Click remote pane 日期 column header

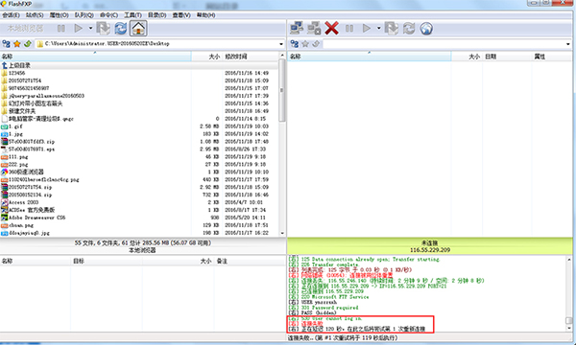tap(507, 57)
